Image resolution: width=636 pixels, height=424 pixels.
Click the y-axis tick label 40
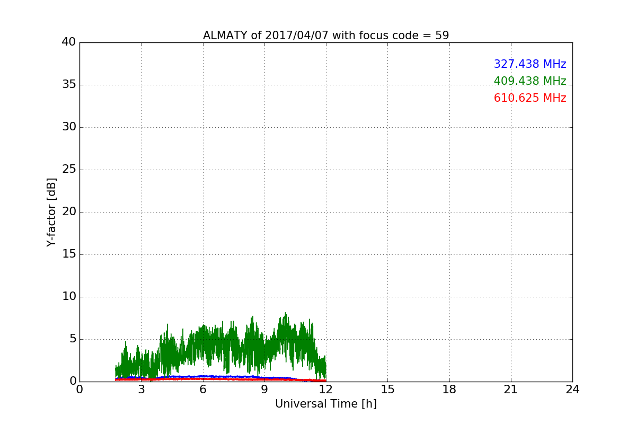tap(69, 42)
